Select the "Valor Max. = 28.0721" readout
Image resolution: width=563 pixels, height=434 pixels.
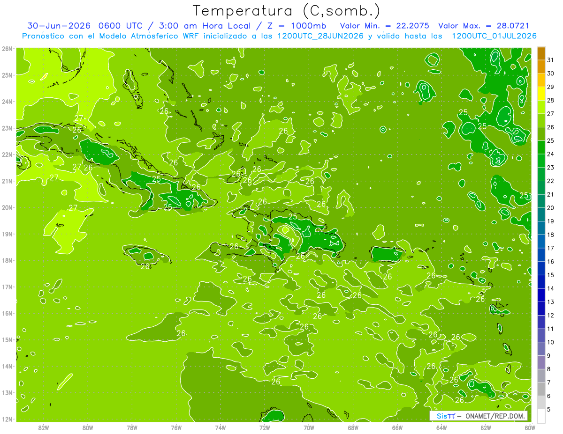coord(484,26)
